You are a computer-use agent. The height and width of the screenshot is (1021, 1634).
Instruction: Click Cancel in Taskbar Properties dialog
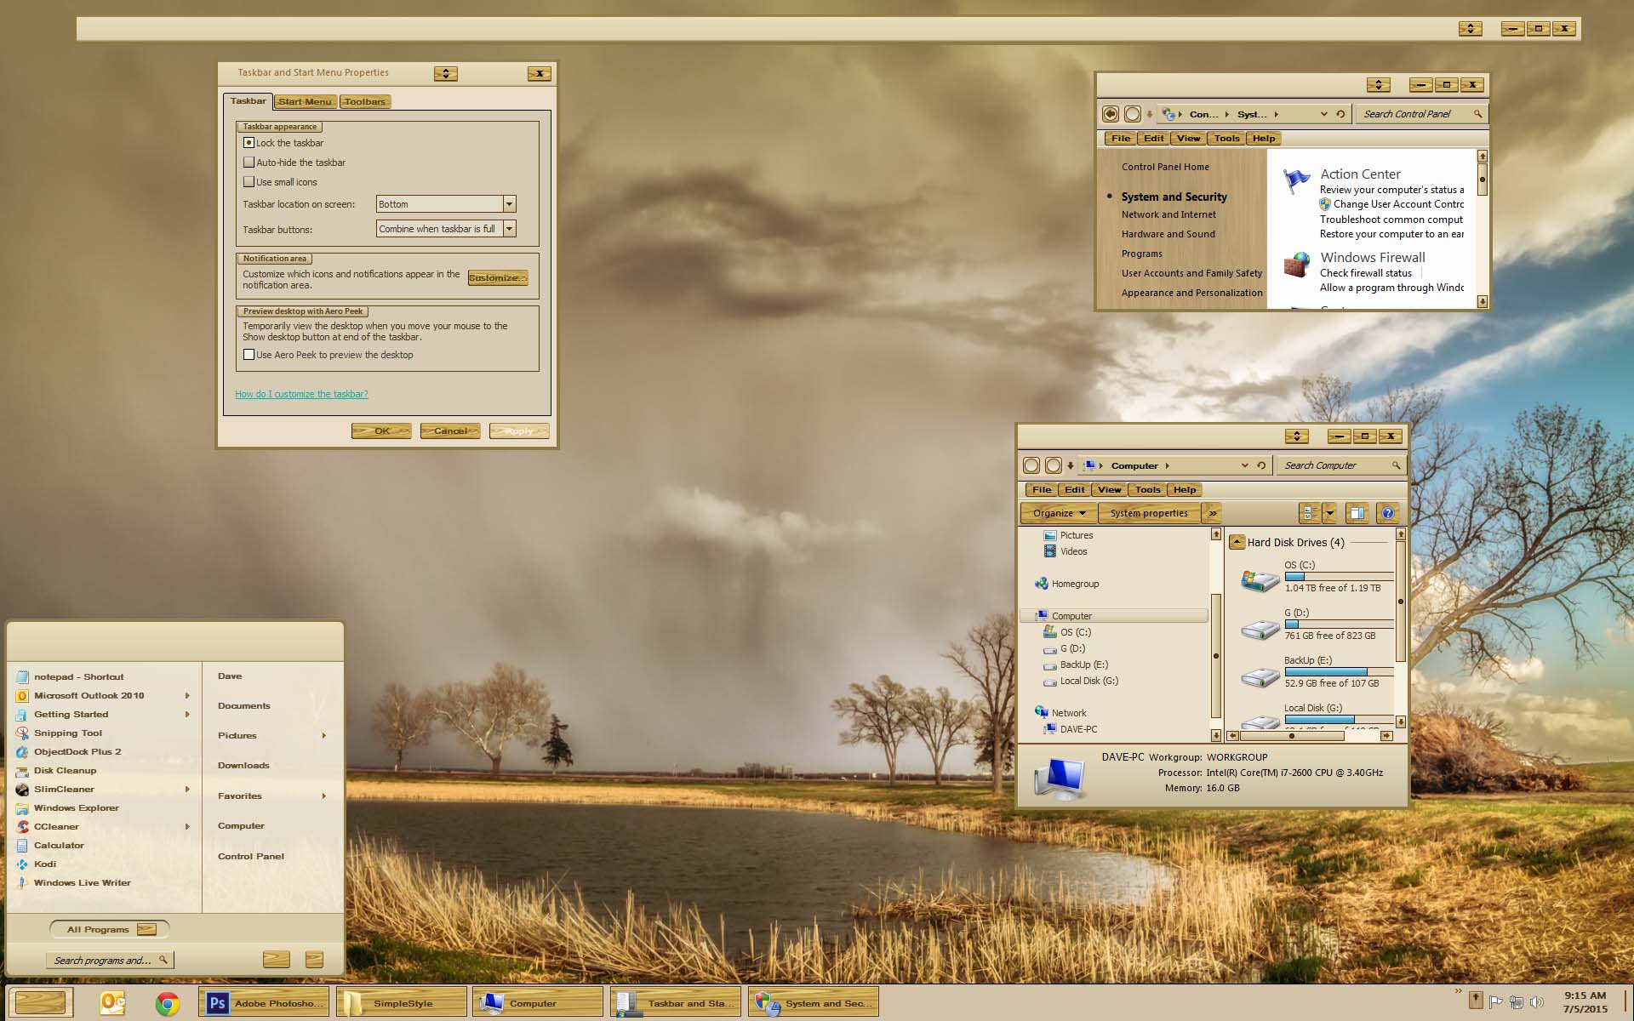coord(450,431)
